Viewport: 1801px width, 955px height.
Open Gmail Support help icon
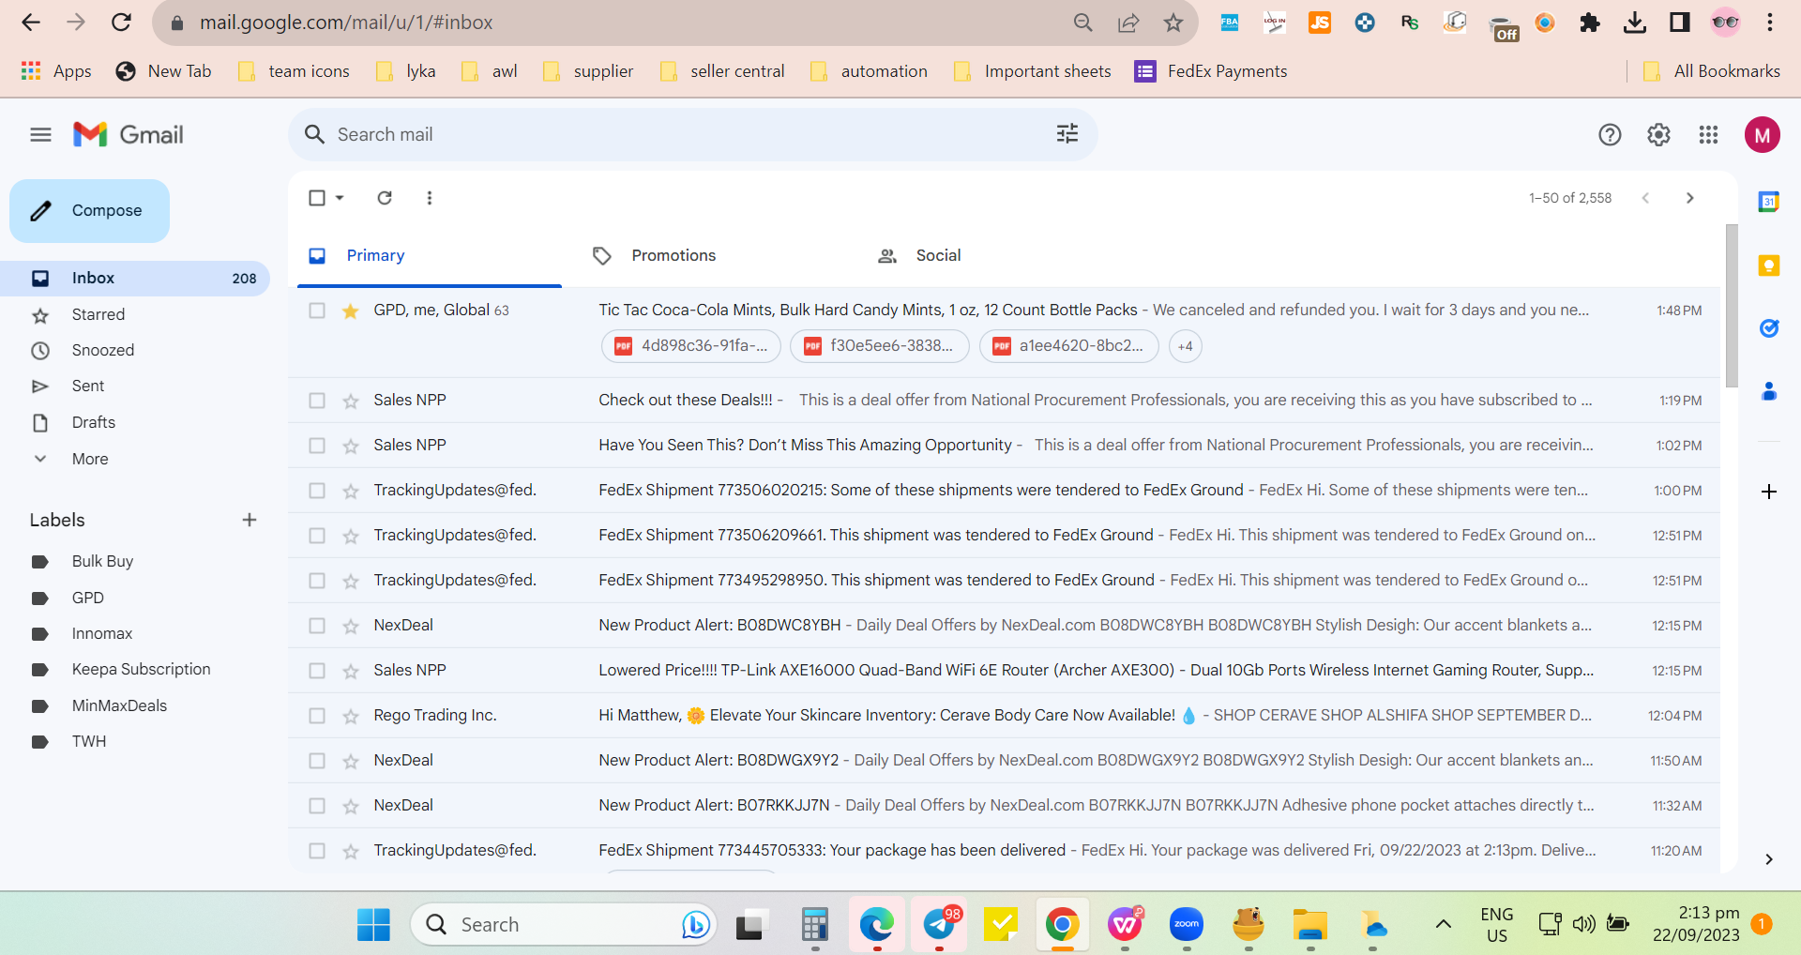click(1610, 135)
